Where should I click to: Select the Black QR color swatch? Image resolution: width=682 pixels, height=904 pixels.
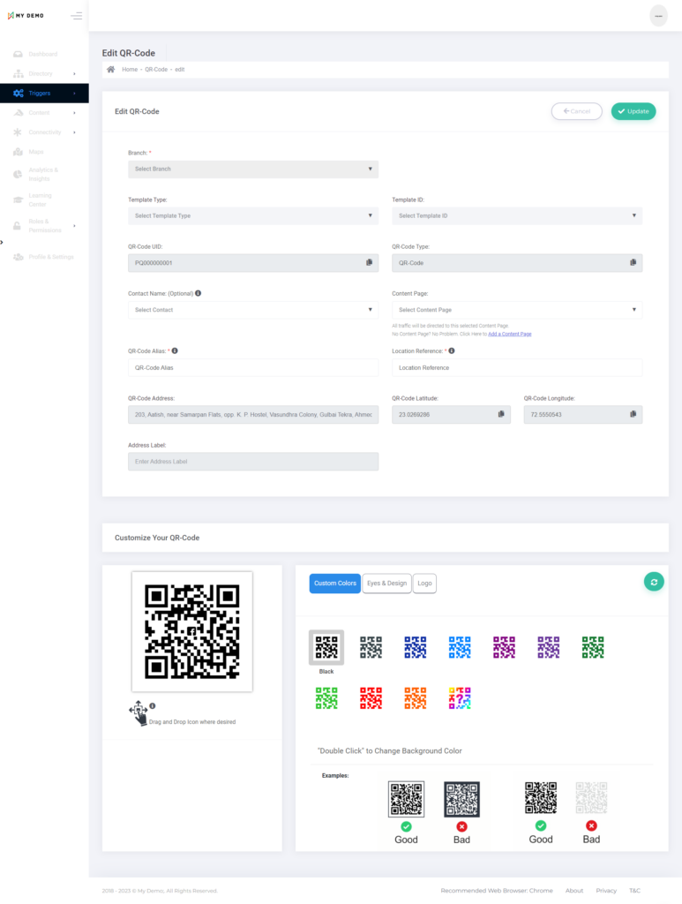tap(326, 647)
